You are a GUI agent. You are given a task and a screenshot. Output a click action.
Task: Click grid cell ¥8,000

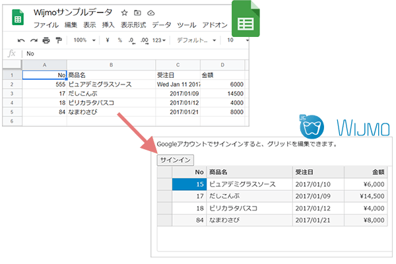click(366, 220)
